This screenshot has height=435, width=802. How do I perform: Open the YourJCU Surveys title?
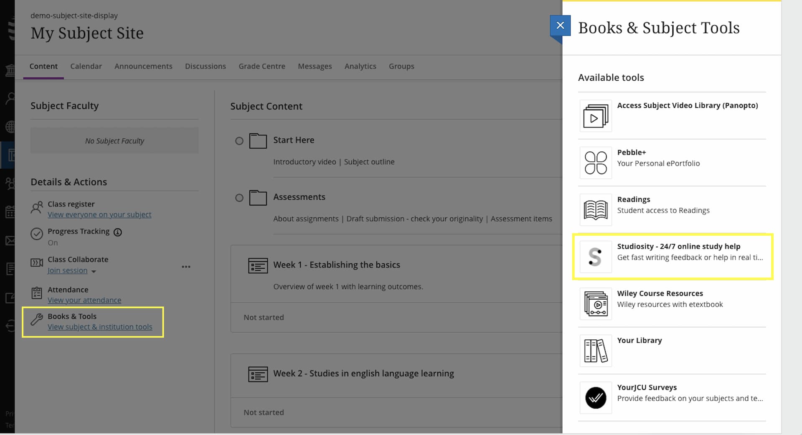[647, 387]
